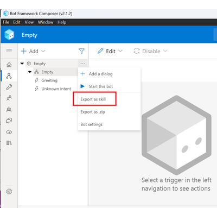The image size is (217, 208).
Task: Choose Export as skill menu item
Action: [x=93, y=99]
